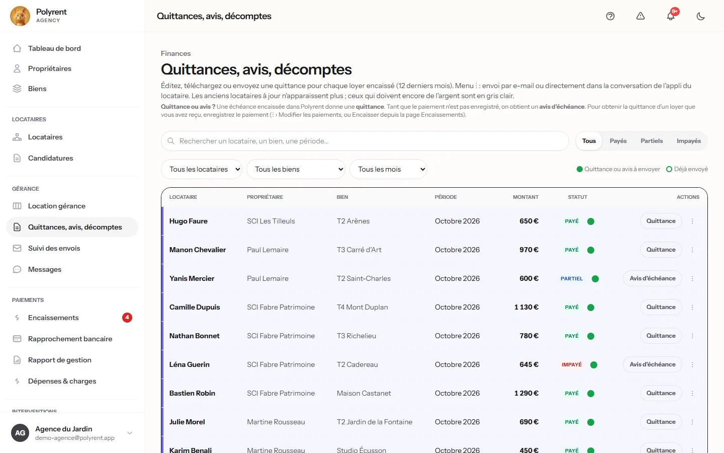Click the green send dot for Bastien Robin
The height and width of the screenshot is (453, 724).
591,394
